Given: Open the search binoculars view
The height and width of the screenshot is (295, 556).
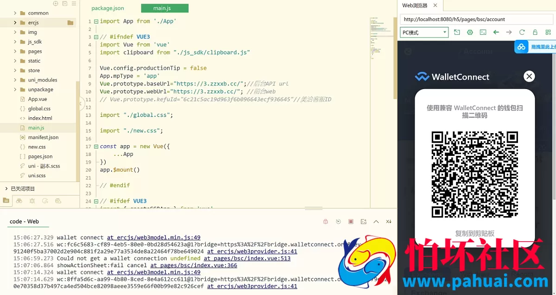Looking at the screenshot, I should [x=19, y=201].
